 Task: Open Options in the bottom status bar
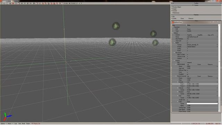(3, 124)
